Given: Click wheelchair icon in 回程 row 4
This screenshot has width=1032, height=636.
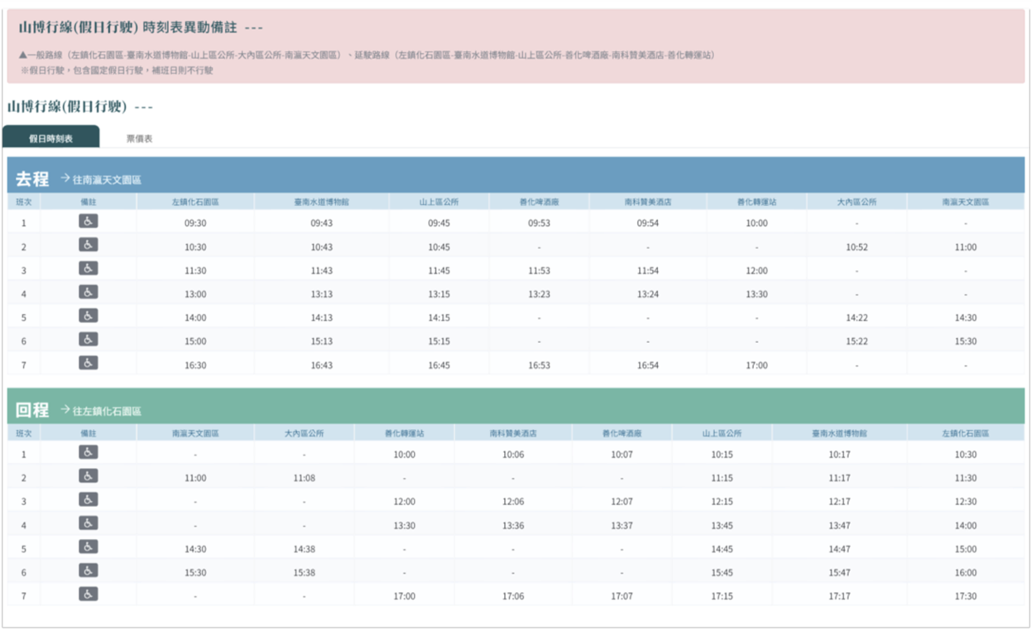Looking at the screenshot, I should (89, 523).
